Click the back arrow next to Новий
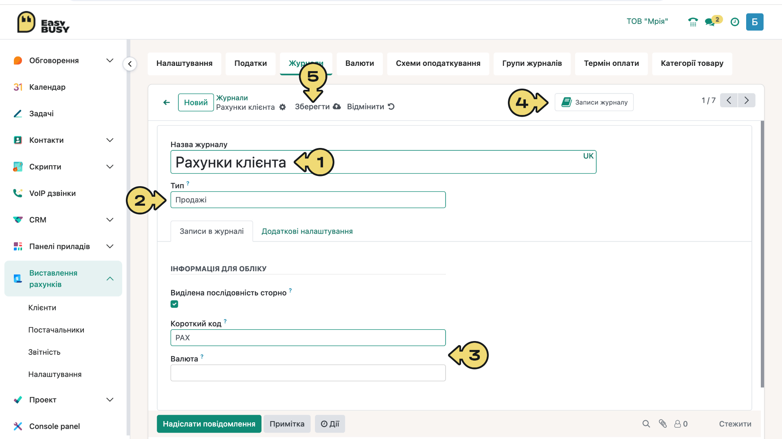The height and width of the screenshot is (439, 782). [167, 102]
